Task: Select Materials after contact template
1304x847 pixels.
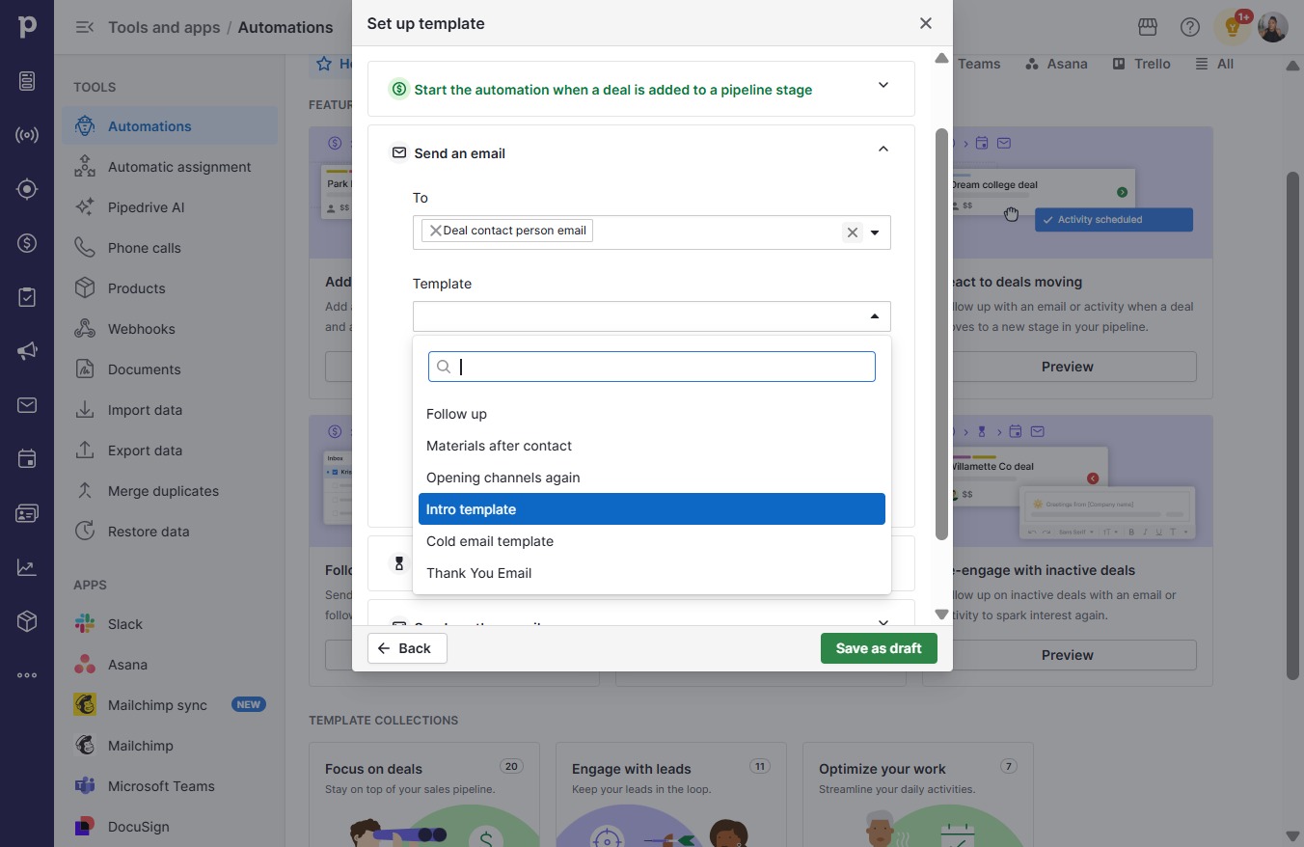Action: 652,446
